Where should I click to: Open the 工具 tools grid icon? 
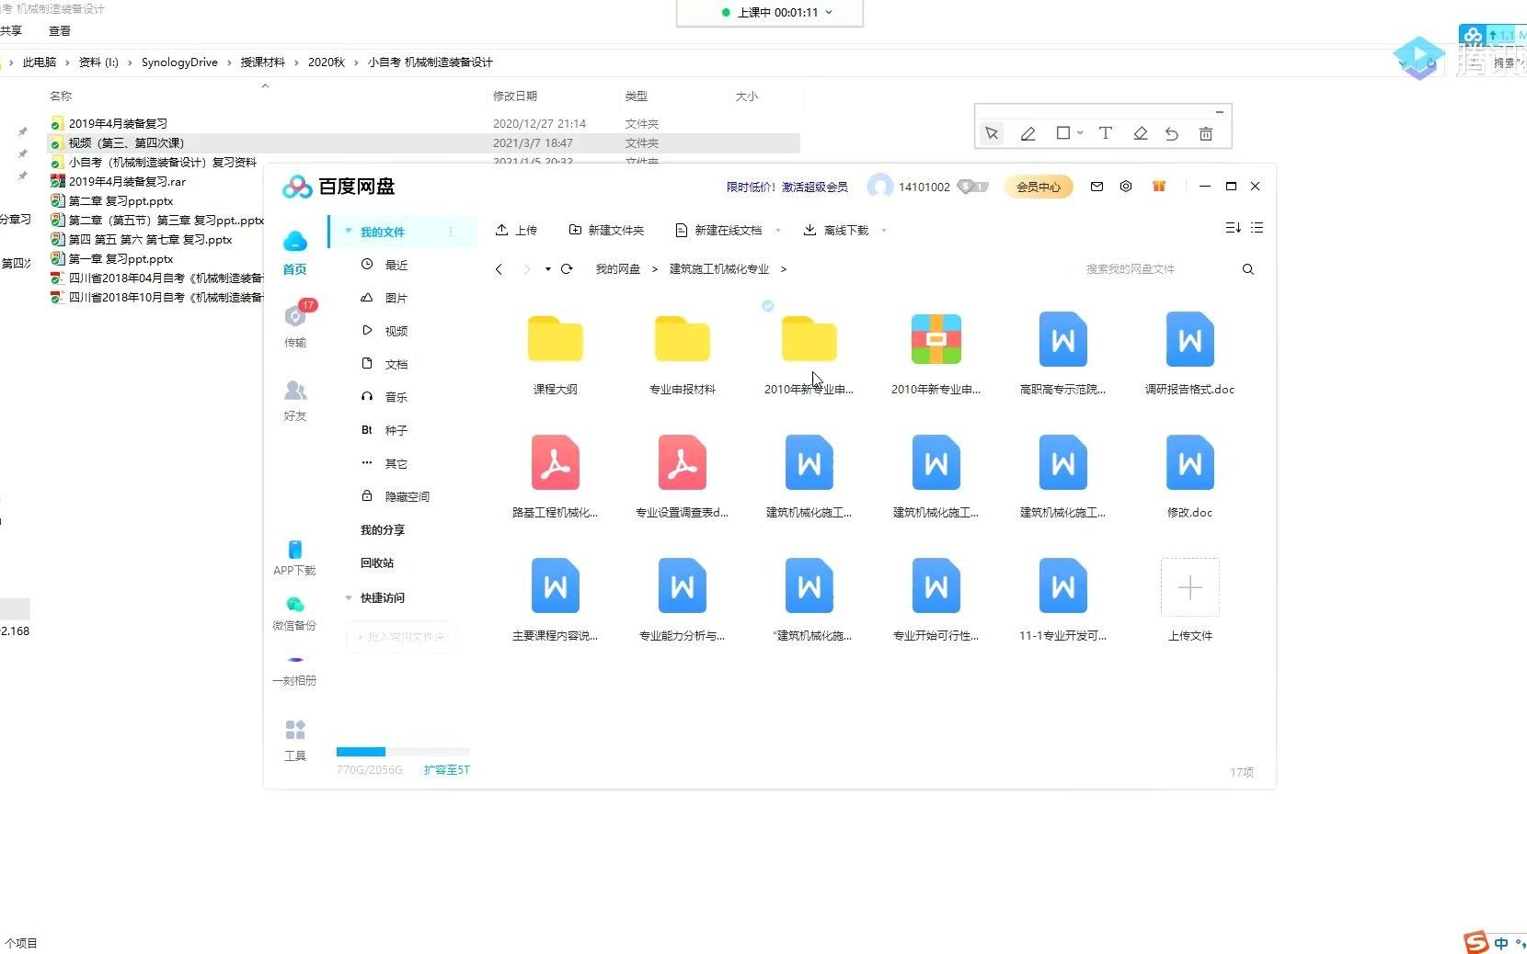pyautogui.click(x=295, y=730)
